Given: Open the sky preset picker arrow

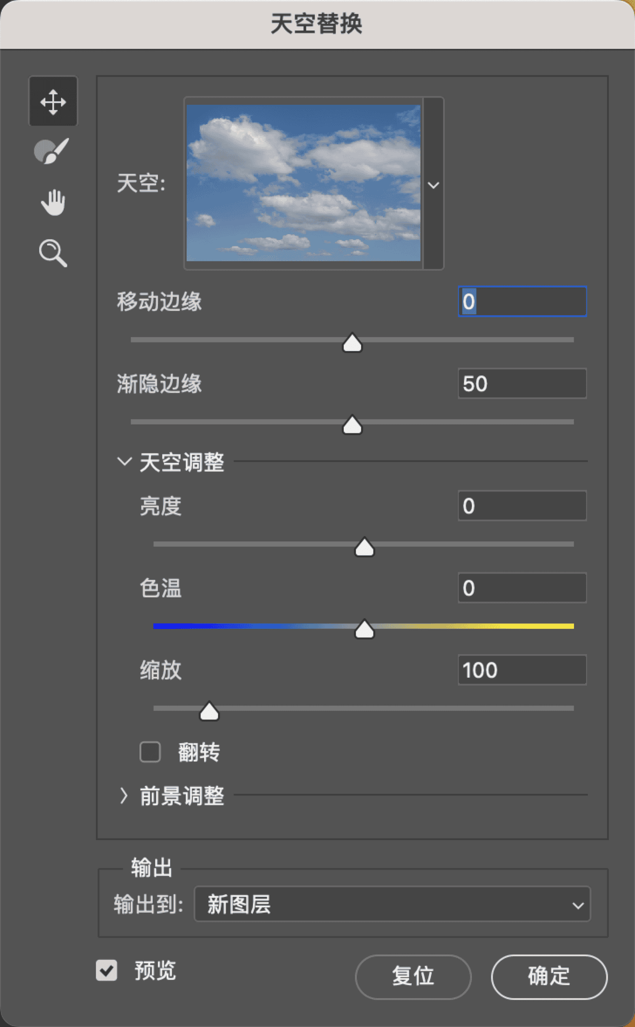Looking at the screenshot, I should coord(433,184).
